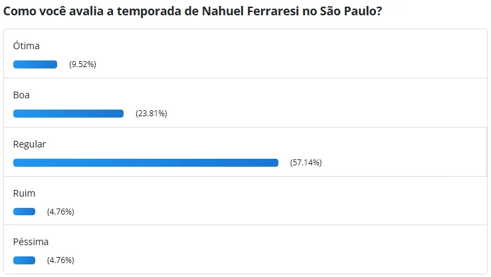Select the "Boa" option label

pos(21,95)
